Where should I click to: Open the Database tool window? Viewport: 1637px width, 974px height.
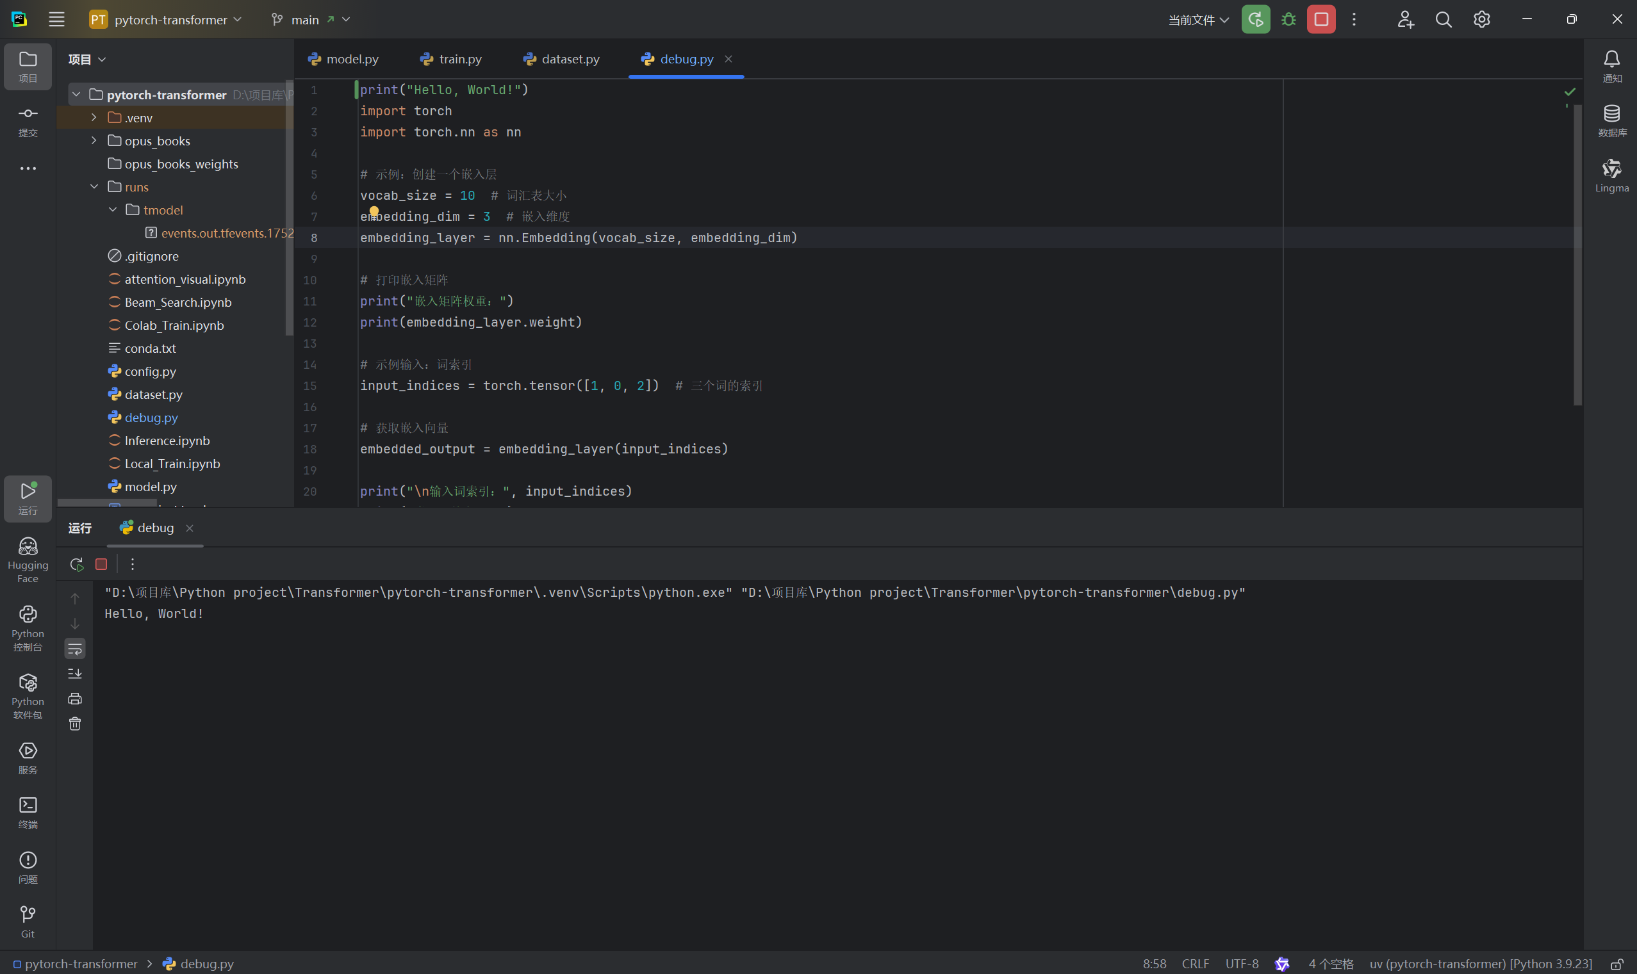(x=1611, y=121)
